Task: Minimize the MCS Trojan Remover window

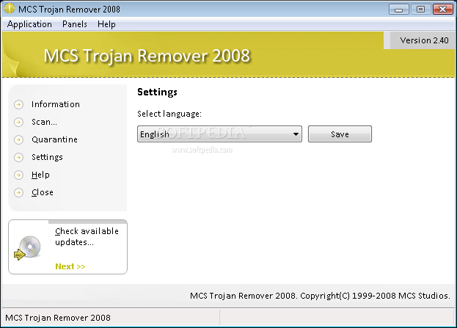Action: pos(399,10)
